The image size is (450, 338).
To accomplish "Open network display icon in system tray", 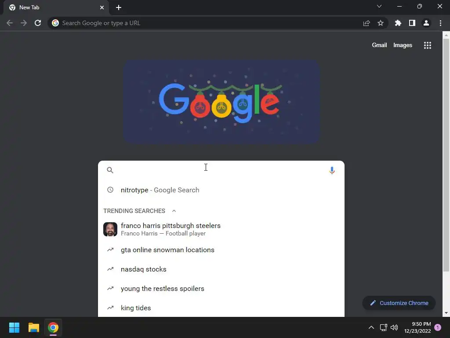I will click(x=383, y=327).
